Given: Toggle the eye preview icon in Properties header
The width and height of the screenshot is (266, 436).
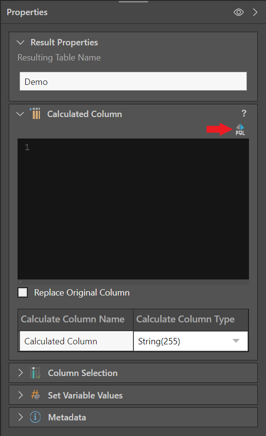Looking at the screenshot, I should [239, 12].
